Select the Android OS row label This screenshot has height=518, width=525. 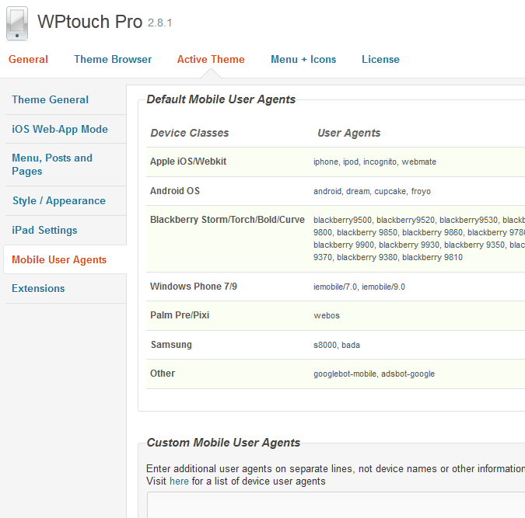click(x=175, y=190)
